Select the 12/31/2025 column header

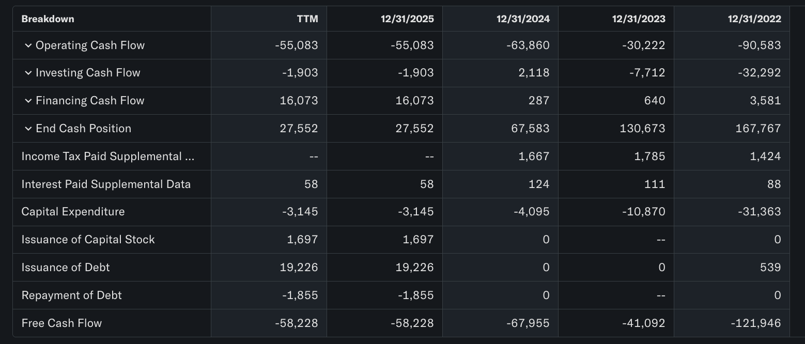click(408, 19)
